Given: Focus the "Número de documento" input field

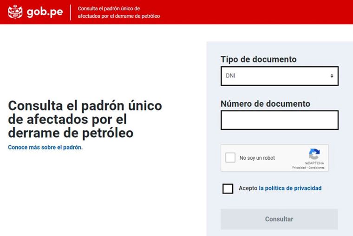Looking at the screenshot, I should (279, 120).
